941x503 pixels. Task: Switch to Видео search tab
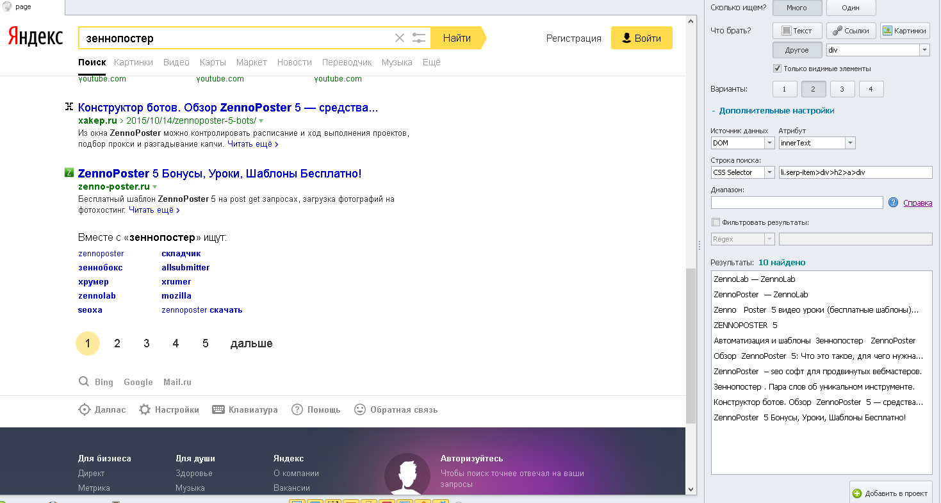pos(176,62)
